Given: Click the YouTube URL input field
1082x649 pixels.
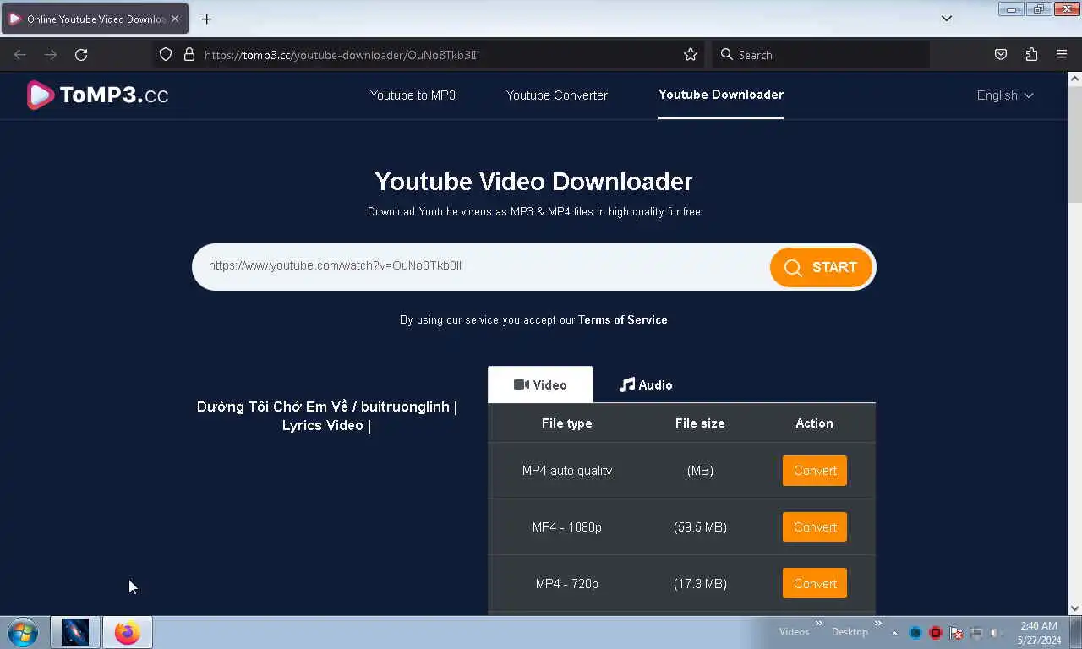Looking at the screenshot, I should (482, 266).
